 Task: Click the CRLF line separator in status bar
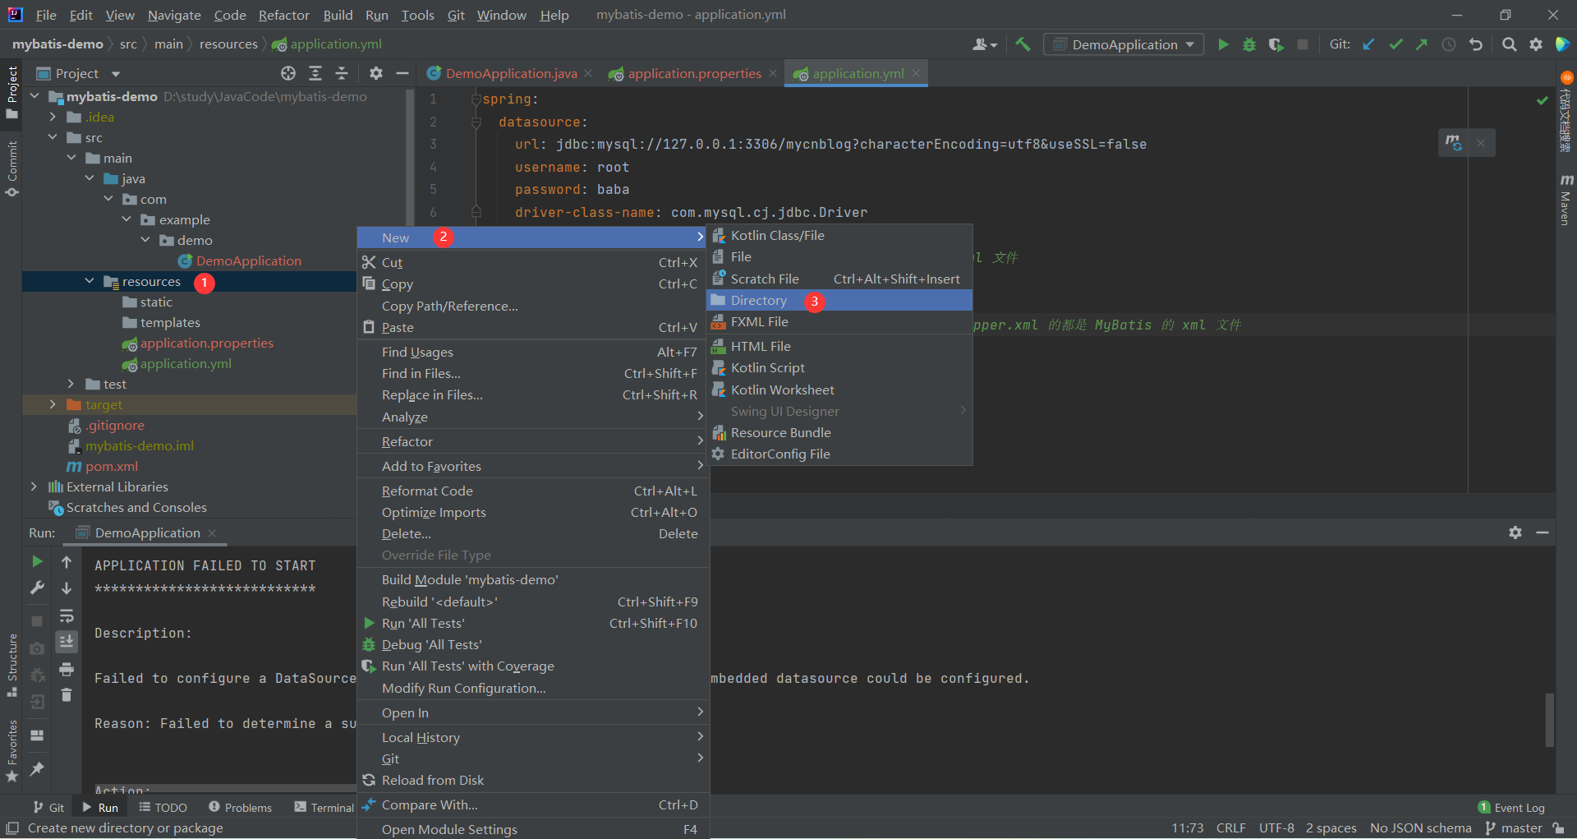[1230, 828]
